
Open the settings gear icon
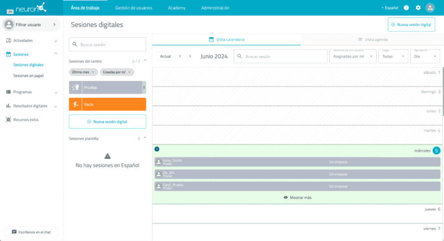pyautogui.click(x=418, y=8)
